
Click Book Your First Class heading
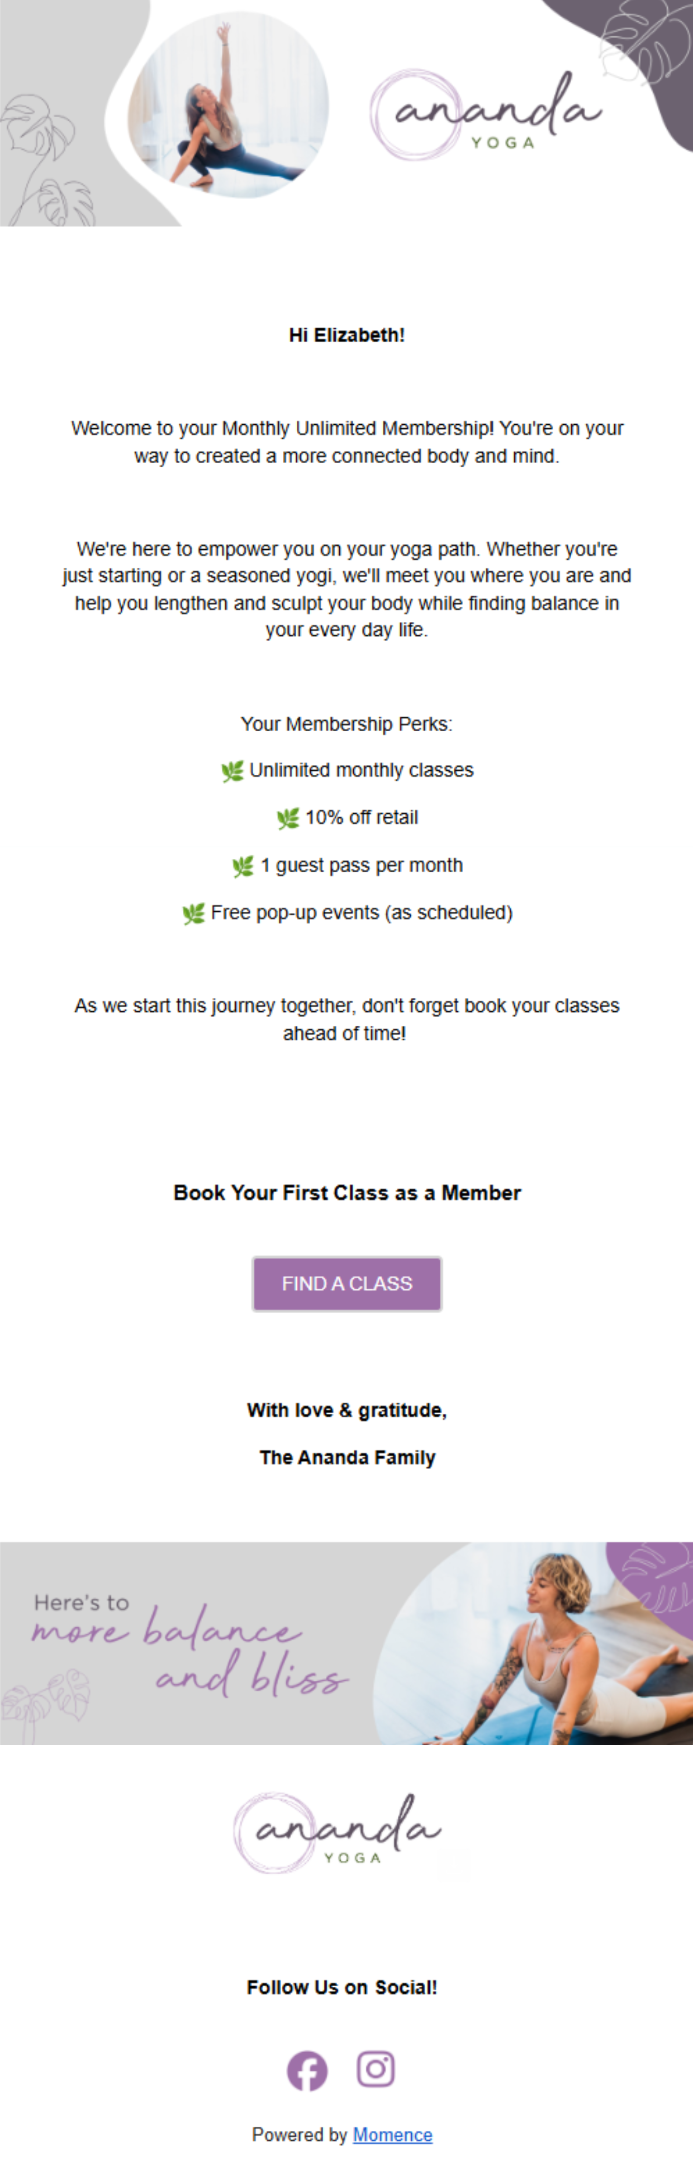pyautogui.click(x=347, y=1192)
